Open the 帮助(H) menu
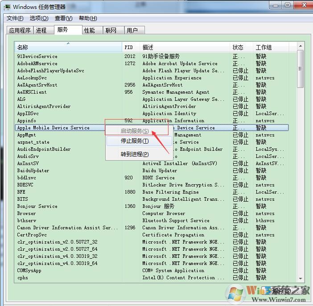The image size is (313, 306). coord(87,18)
